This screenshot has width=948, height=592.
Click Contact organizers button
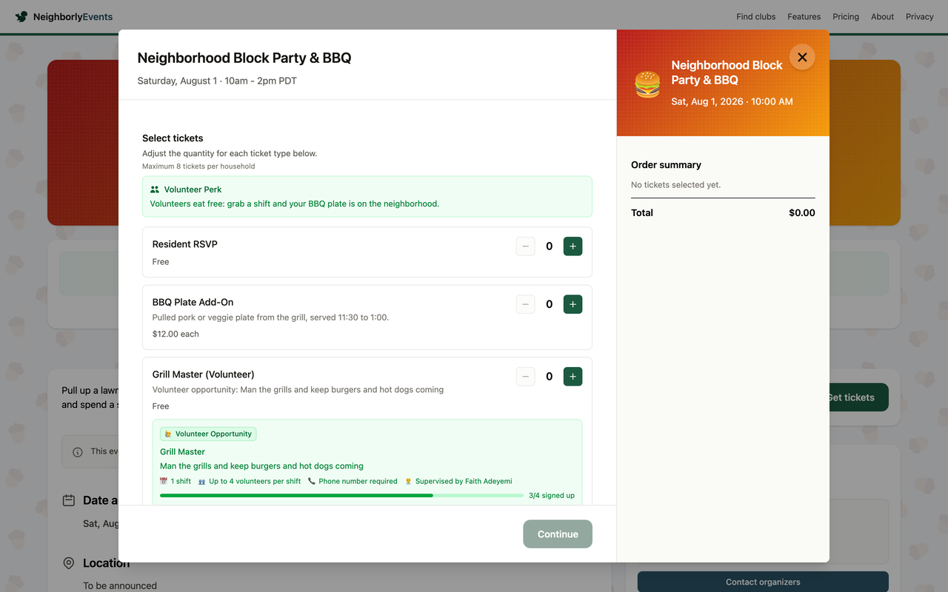(763, 582)
